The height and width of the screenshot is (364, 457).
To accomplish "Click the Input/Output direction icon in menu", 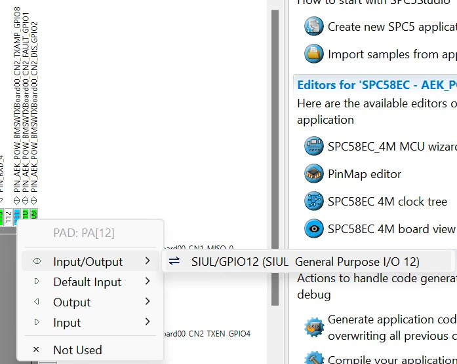I will [37, 261].
